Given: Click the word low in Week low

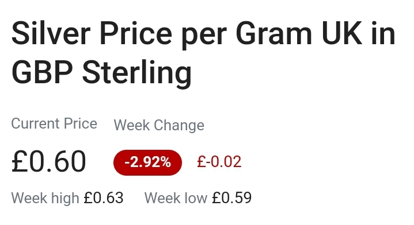Looking at the screenshot, I should coord(196,198).
